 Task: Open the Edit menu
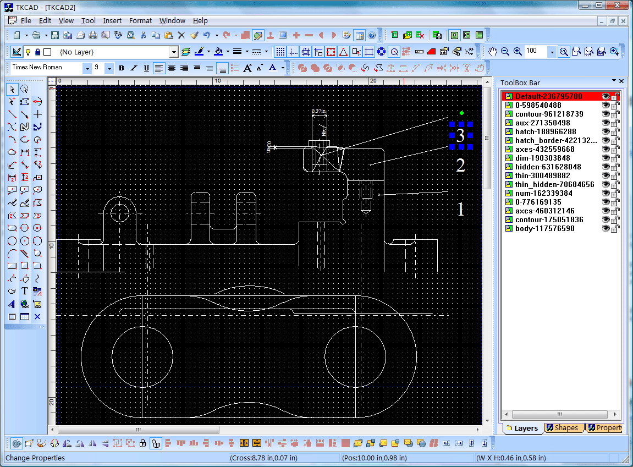click(45, 20)
